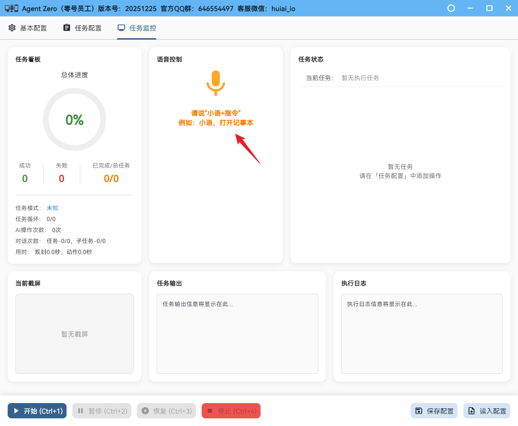
Task: Click inside the 执行日志 text area
Action: coord(421,333)
